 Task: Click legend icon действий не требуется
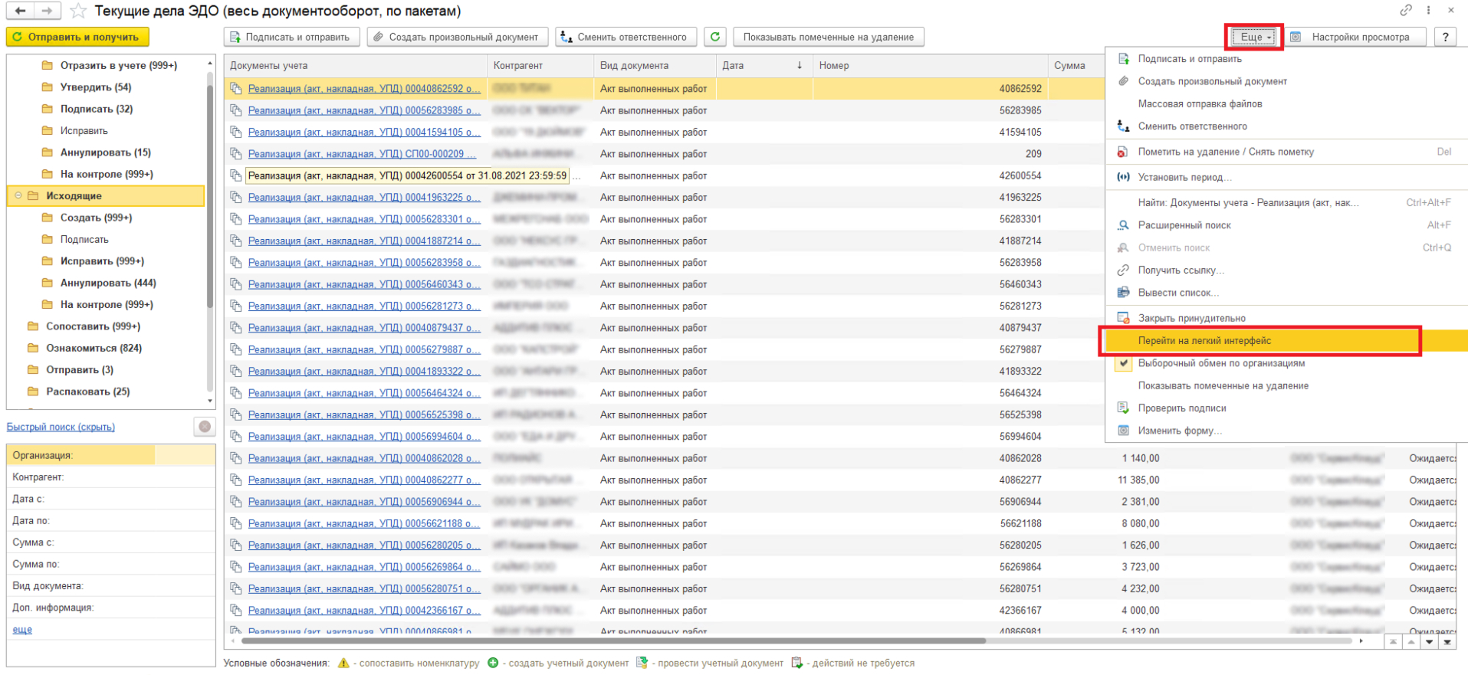pos(797,663)
